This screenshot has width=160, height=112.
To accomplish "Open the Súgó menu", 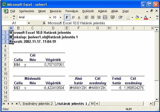I will 125,11.
